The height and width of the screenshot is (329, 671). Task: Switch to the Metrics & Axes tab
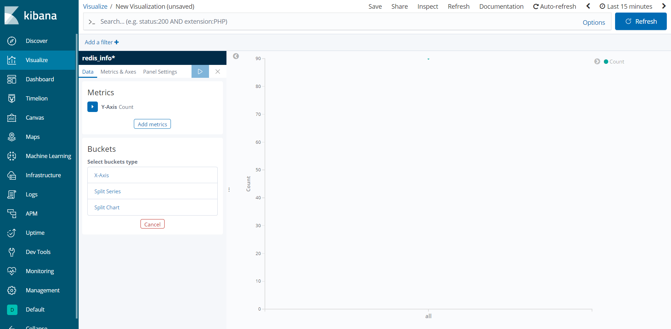coord(118,72)
